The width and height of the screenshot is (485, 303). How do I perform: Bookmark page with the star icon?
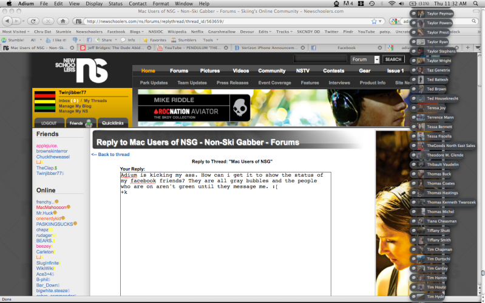[373, 21]
